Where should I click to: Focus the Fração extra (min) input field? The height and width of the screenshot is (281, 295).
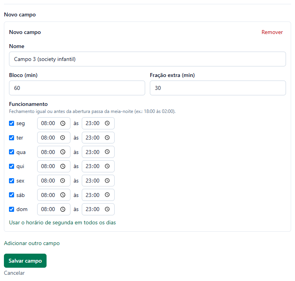(218, 88)
